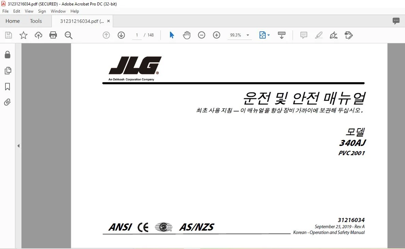Click the 148 total pages label
This screenshot has width=405, height=249.
coord(151,35)
